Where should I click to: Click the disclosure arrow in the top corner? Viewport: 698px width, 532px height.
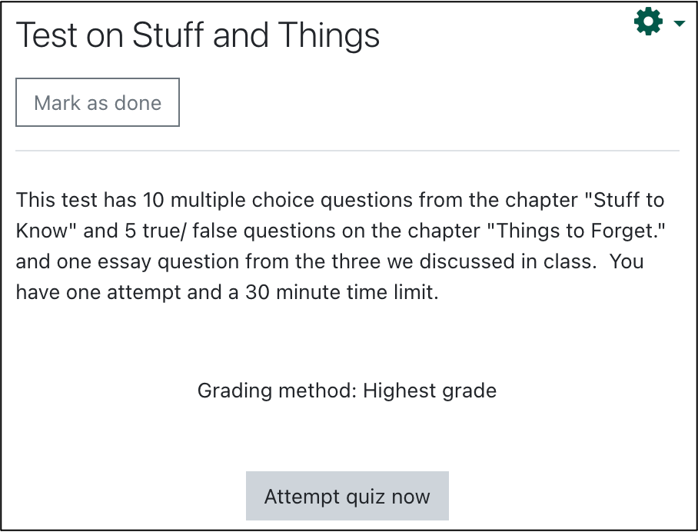pyautogui.click(x=680, y=23)
